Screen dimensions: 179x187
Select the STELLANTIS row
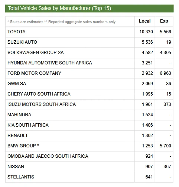(89, 177)
